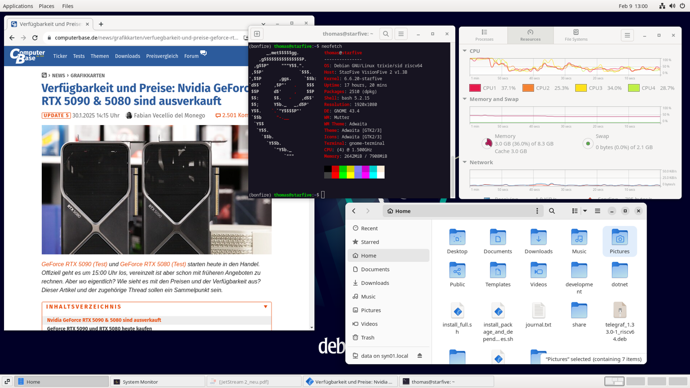This screenshot has height=388, width=690.
Task: Go back in the Files window
Action: [x=354, y=211]
